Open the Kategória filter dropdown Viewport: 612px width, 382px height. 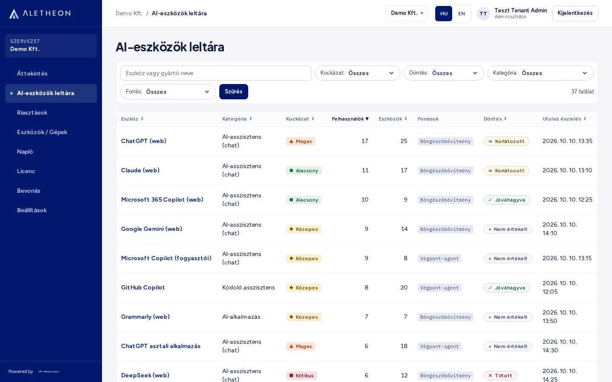tap(540, 73)
